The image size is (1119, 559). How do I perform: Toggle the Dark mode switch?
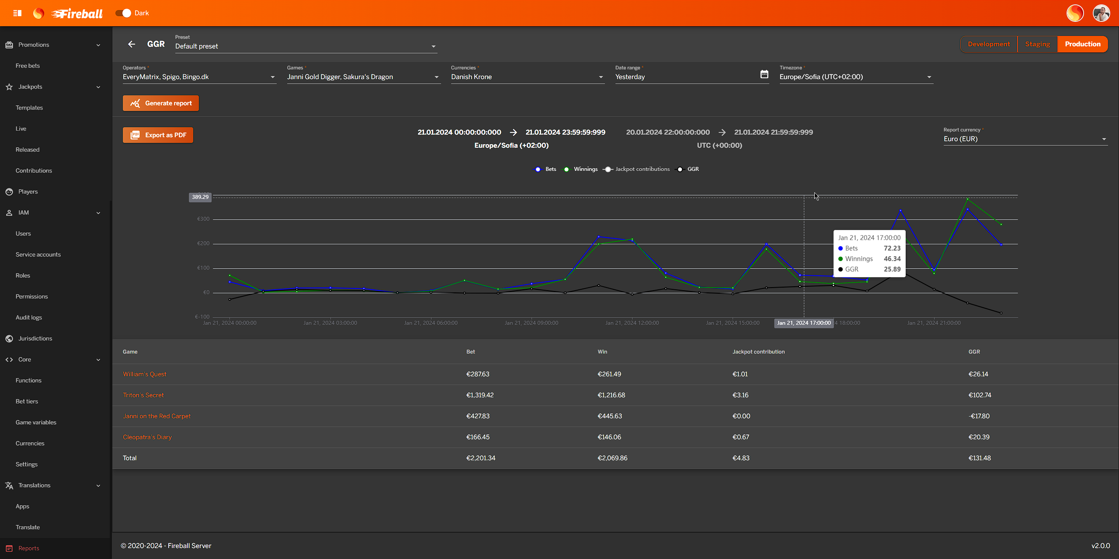pos(123,13)
